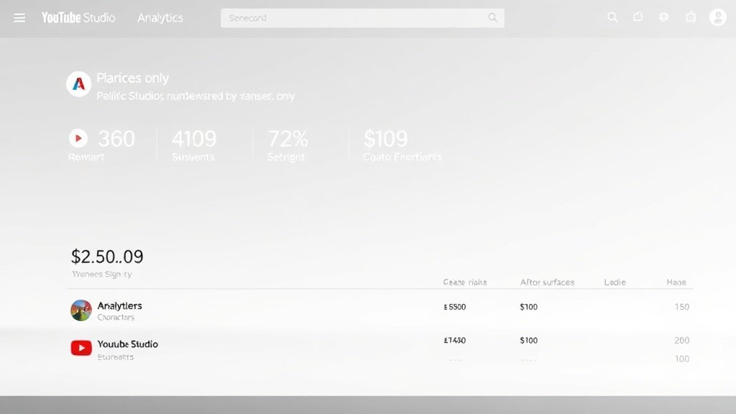This screenshot has width=736, height=414.
Task: Click the red play icon beside 360
Action: tap(78, 139)
